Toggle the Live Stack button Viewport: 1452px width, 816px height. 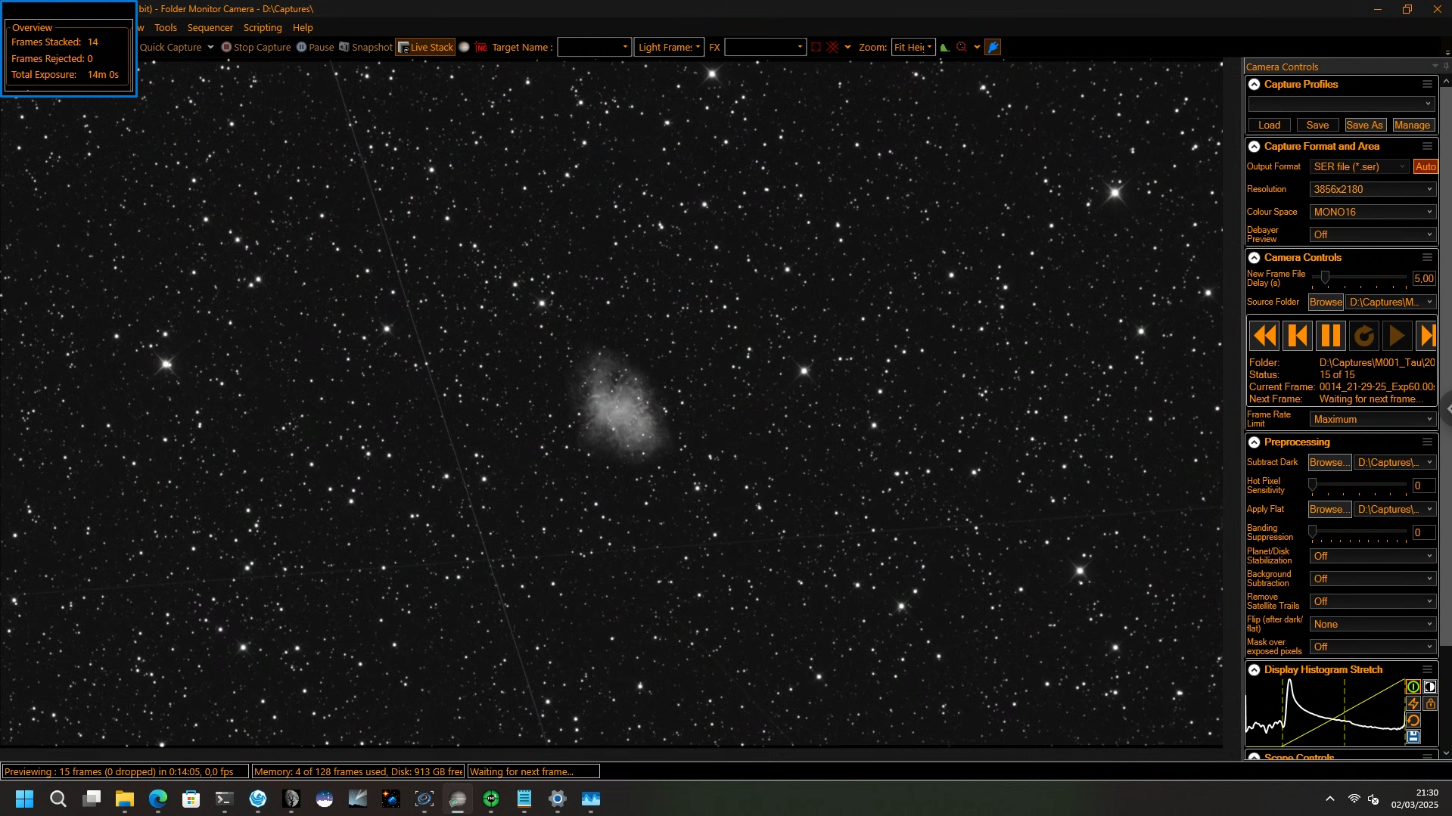click(x=425, y=47)
